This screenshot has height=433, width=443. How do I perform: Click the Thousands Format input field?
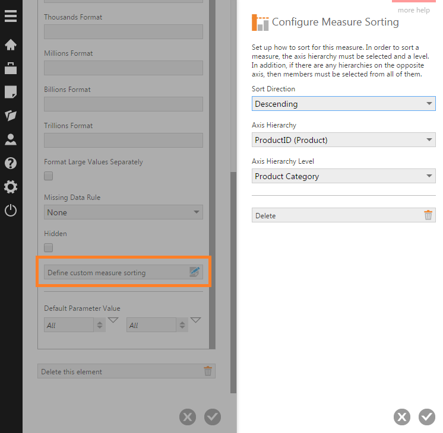click(x=124, y=31)
